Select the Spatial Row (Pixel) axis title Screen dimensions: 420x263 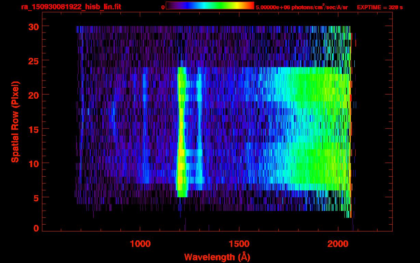[15, 122]
